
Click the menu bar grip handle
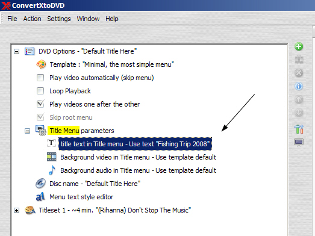[x=2, y=19]
